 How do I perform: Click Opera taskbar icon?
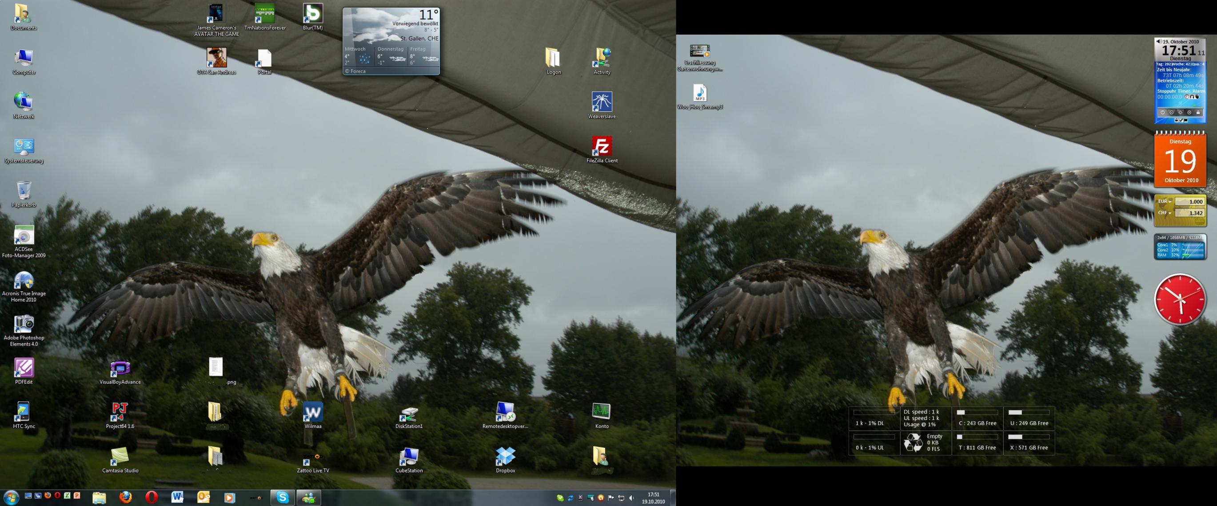tap(151, 497)
